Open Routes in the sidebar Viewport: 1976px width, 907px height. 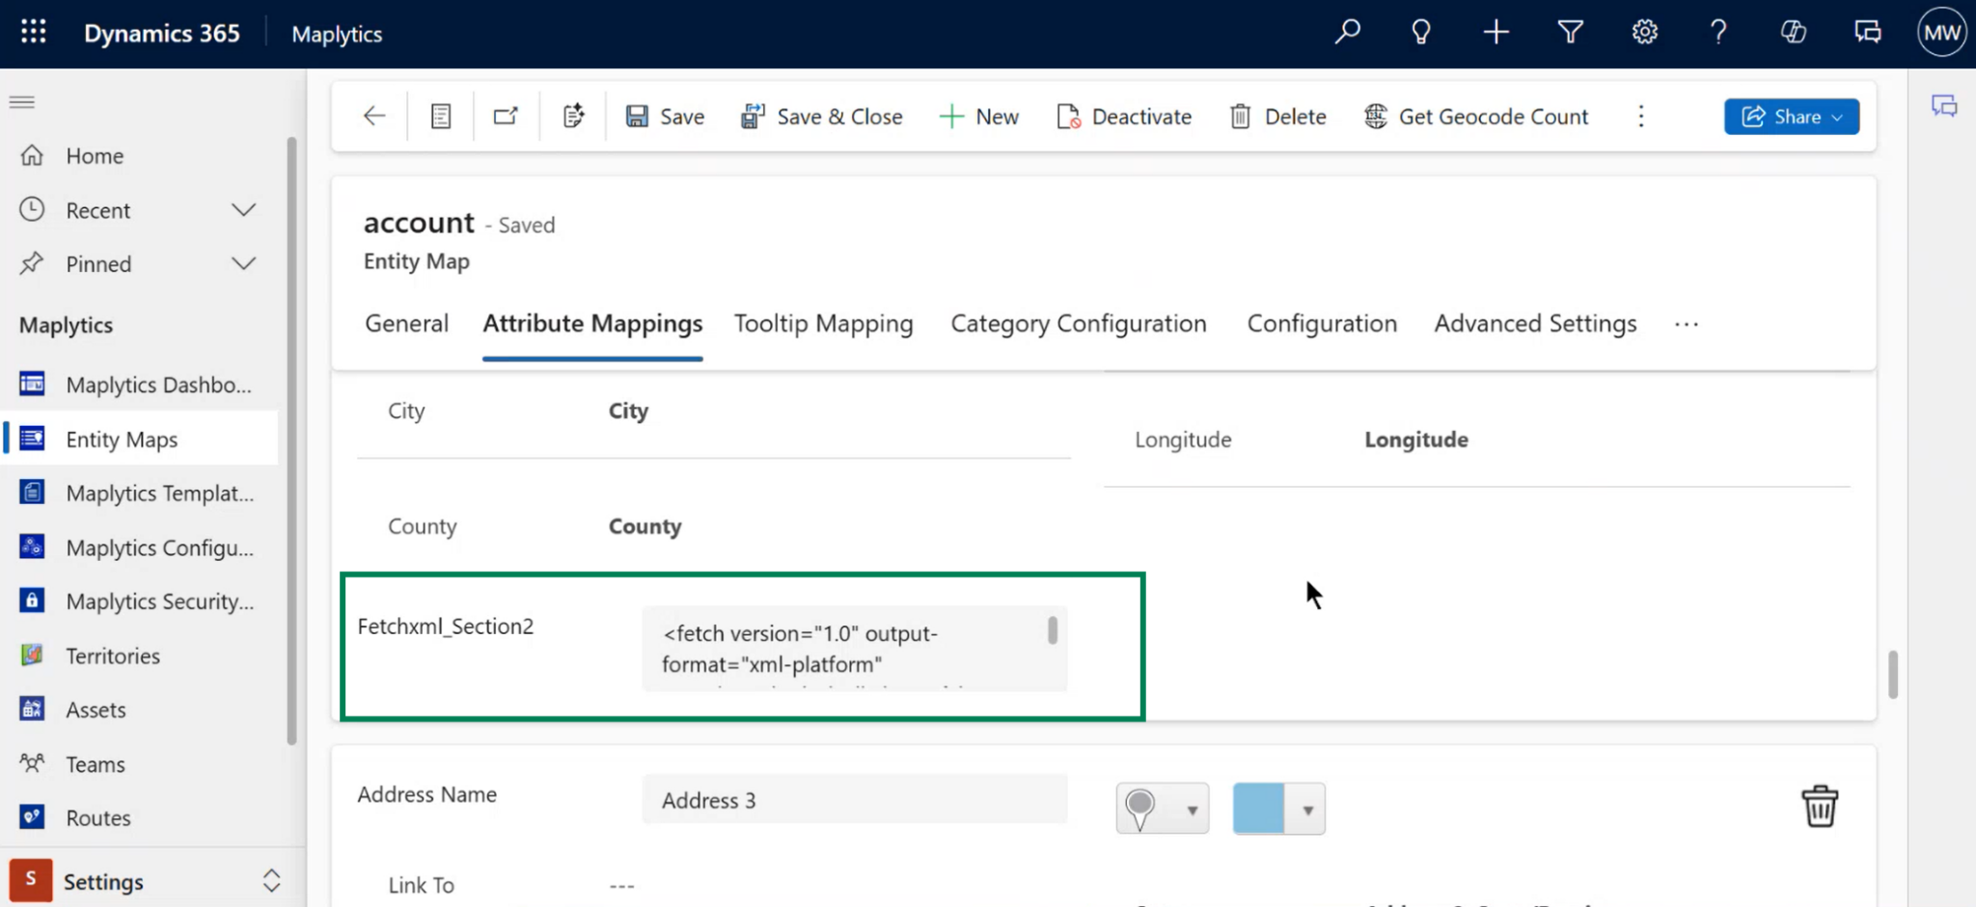[98, 817]
